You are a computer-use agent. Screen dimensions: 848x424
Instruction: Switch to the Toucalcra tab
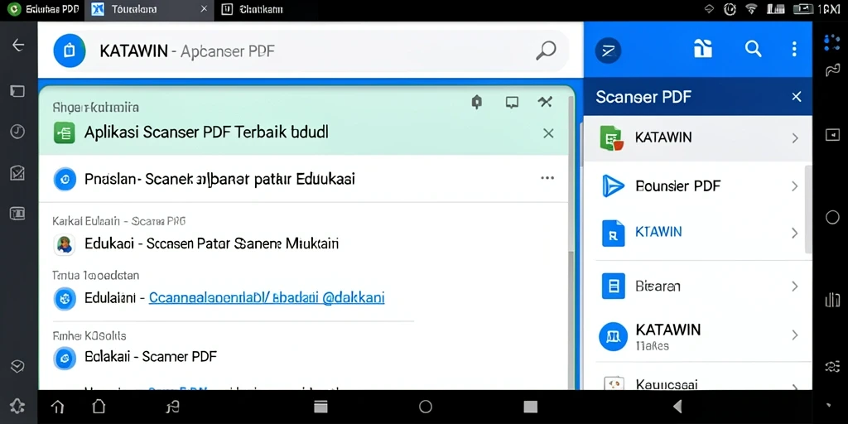point(149,10)
